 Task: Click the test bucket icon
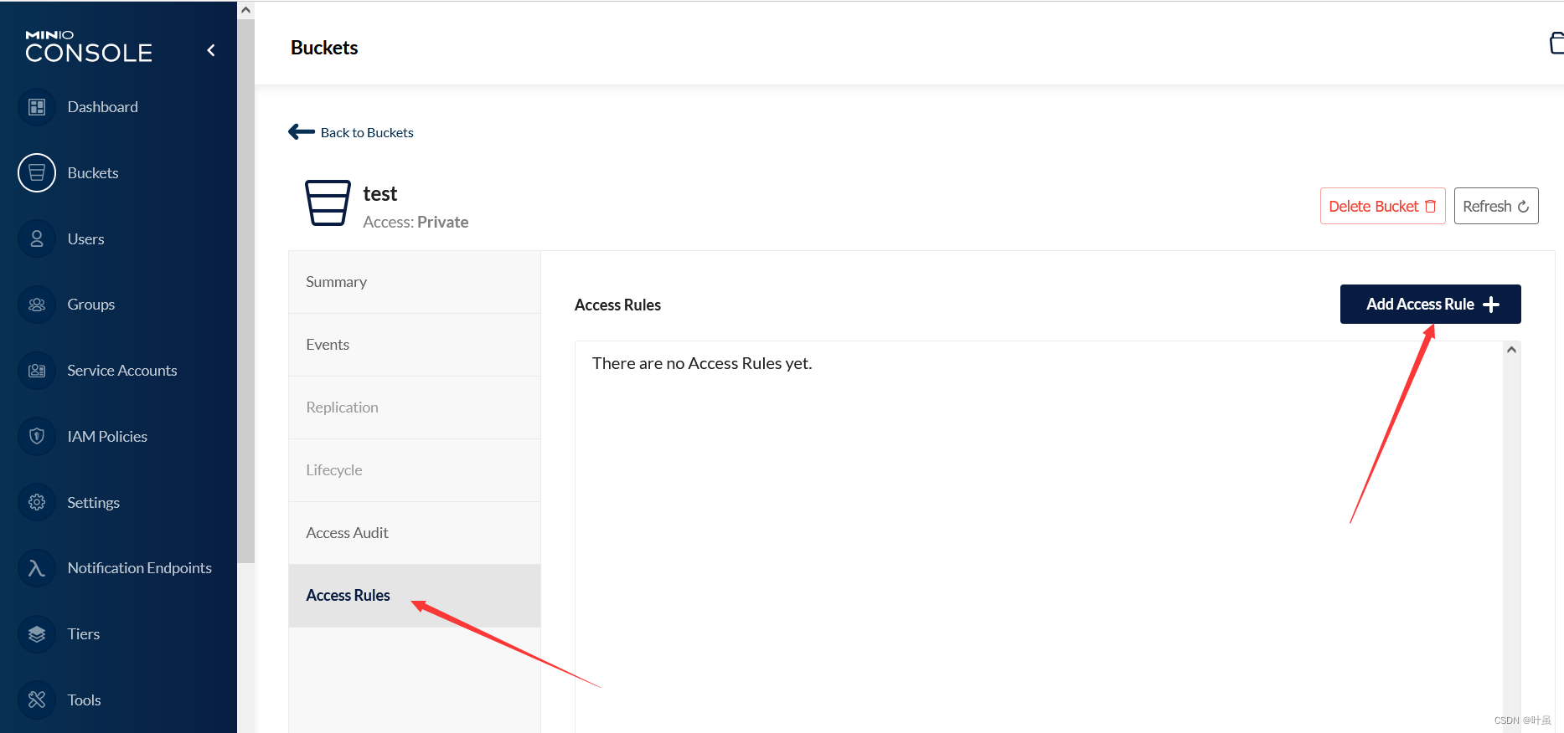pos(328,202)
